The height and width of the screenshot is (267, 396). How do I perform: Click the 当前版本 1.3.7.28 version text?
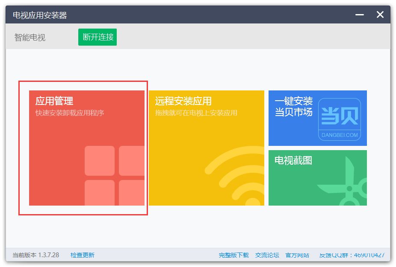point(35,255)
